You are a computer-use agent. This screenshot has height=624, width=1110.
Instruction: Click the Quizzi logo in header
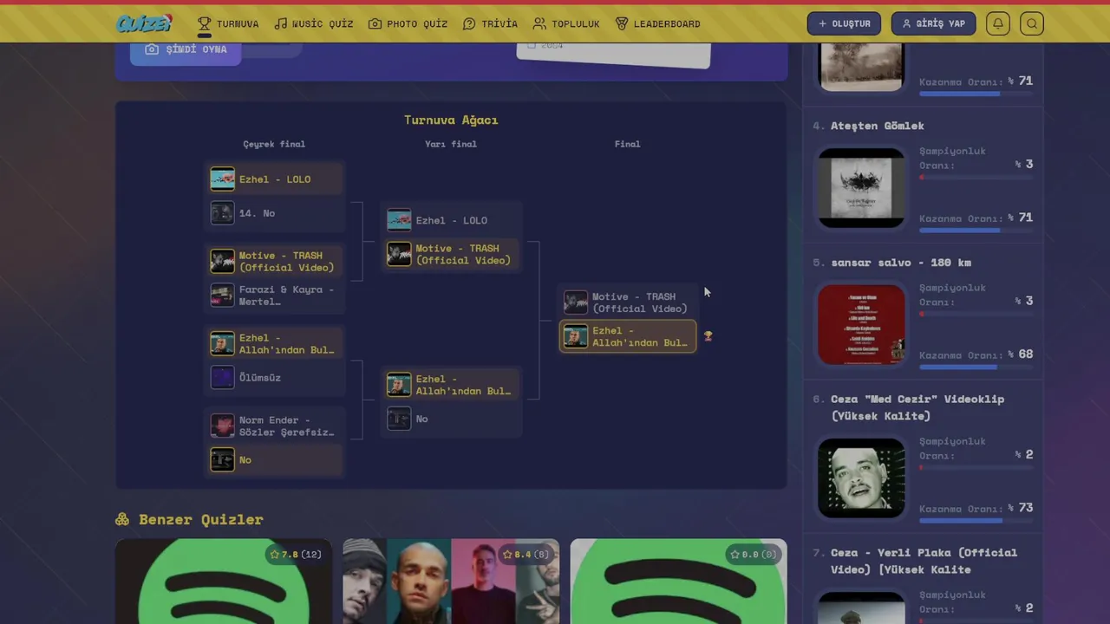click(145, 23)
